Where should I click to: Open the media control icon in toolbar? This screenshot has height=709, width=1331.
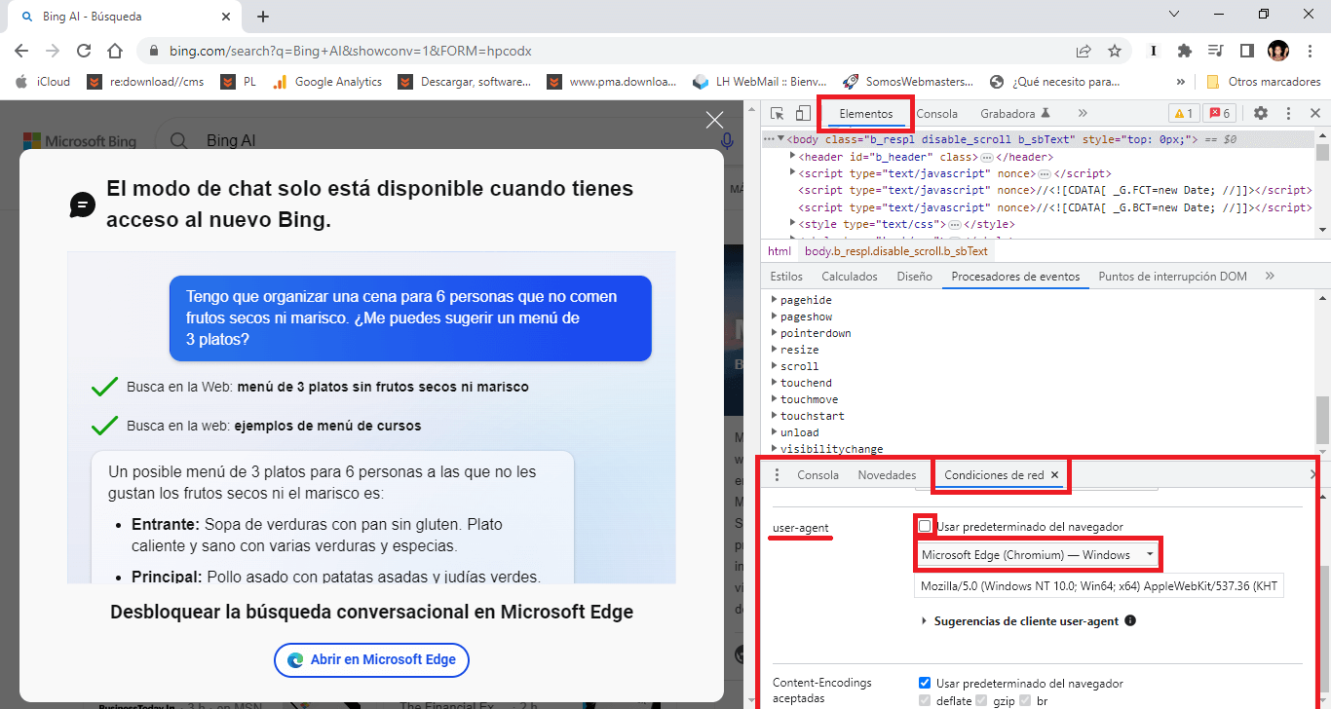point(1215,51)
